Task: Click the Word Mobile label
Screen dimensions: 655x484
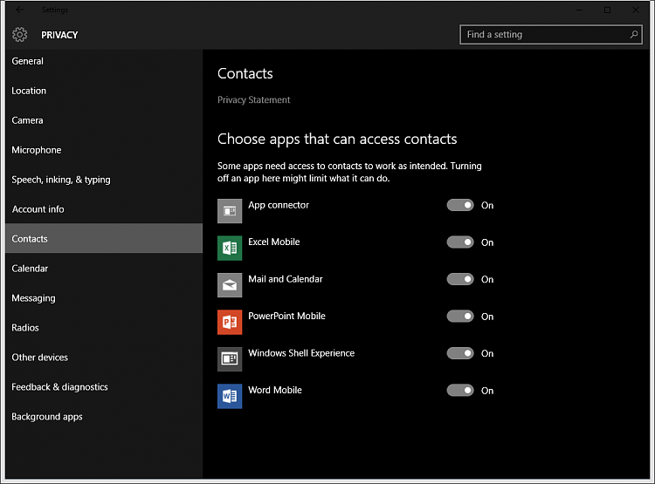Action: (275, 390)
